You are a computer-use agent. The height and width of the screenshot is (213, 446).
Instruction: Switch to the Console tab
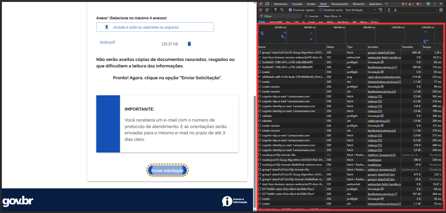coord(297,4)
